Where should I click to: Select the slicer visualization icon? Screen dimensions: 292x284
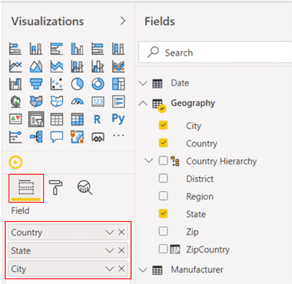click(x=36, y=119)
